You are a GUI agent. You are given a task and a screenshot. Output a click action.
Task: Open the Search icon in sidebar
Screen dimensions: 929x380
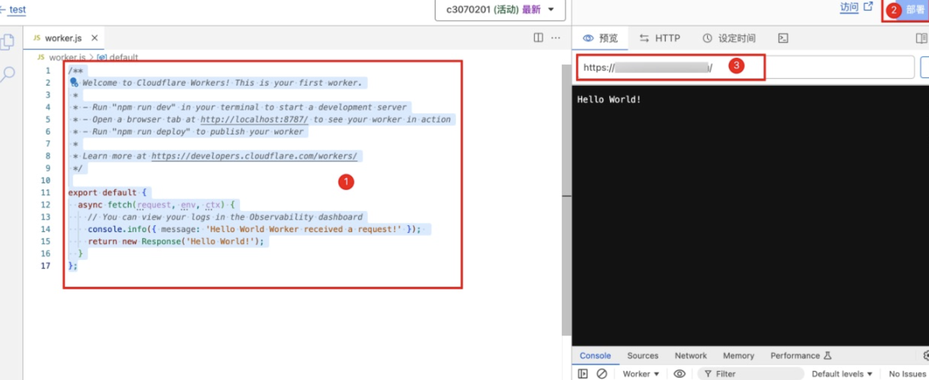(8, 74)
